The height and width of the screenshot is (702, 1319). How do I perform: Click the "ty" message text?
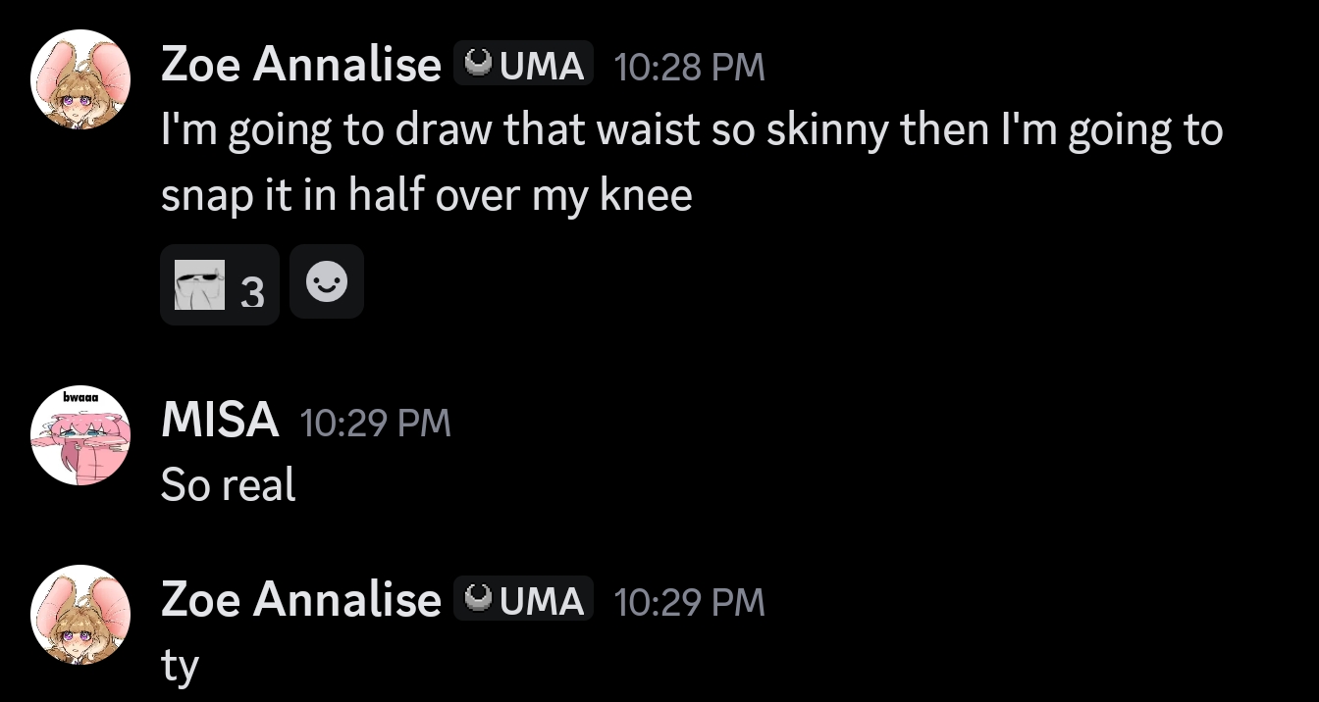pos(180,667)
